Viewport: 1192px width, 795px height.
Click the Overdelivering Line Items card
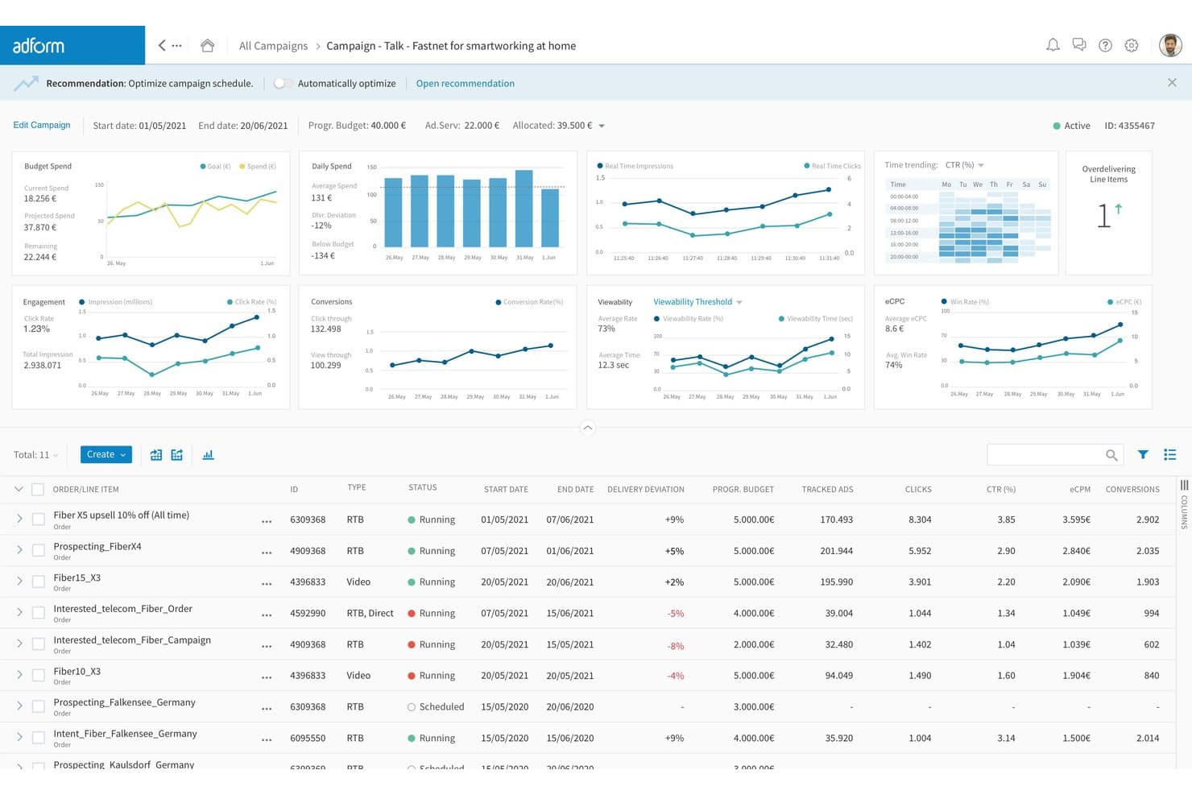click(x=1108, y=213)
